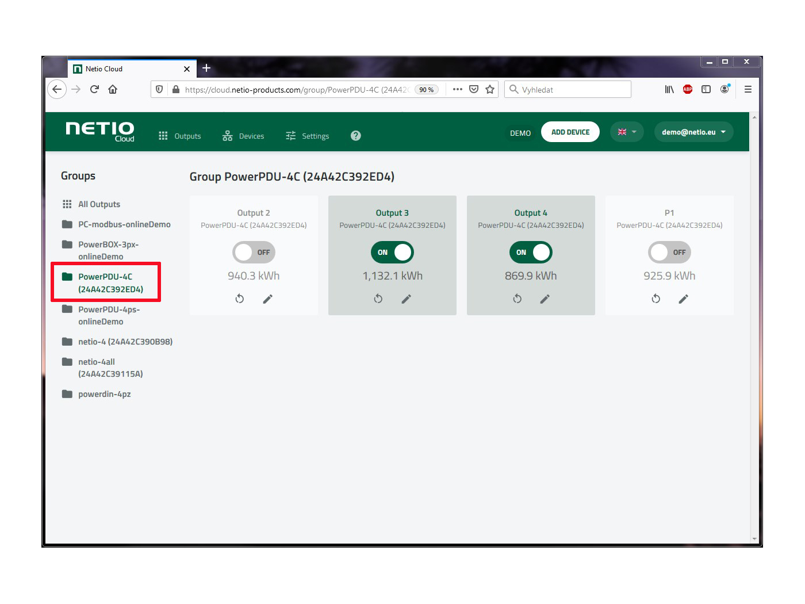Click the Firefox account icon

724,89
